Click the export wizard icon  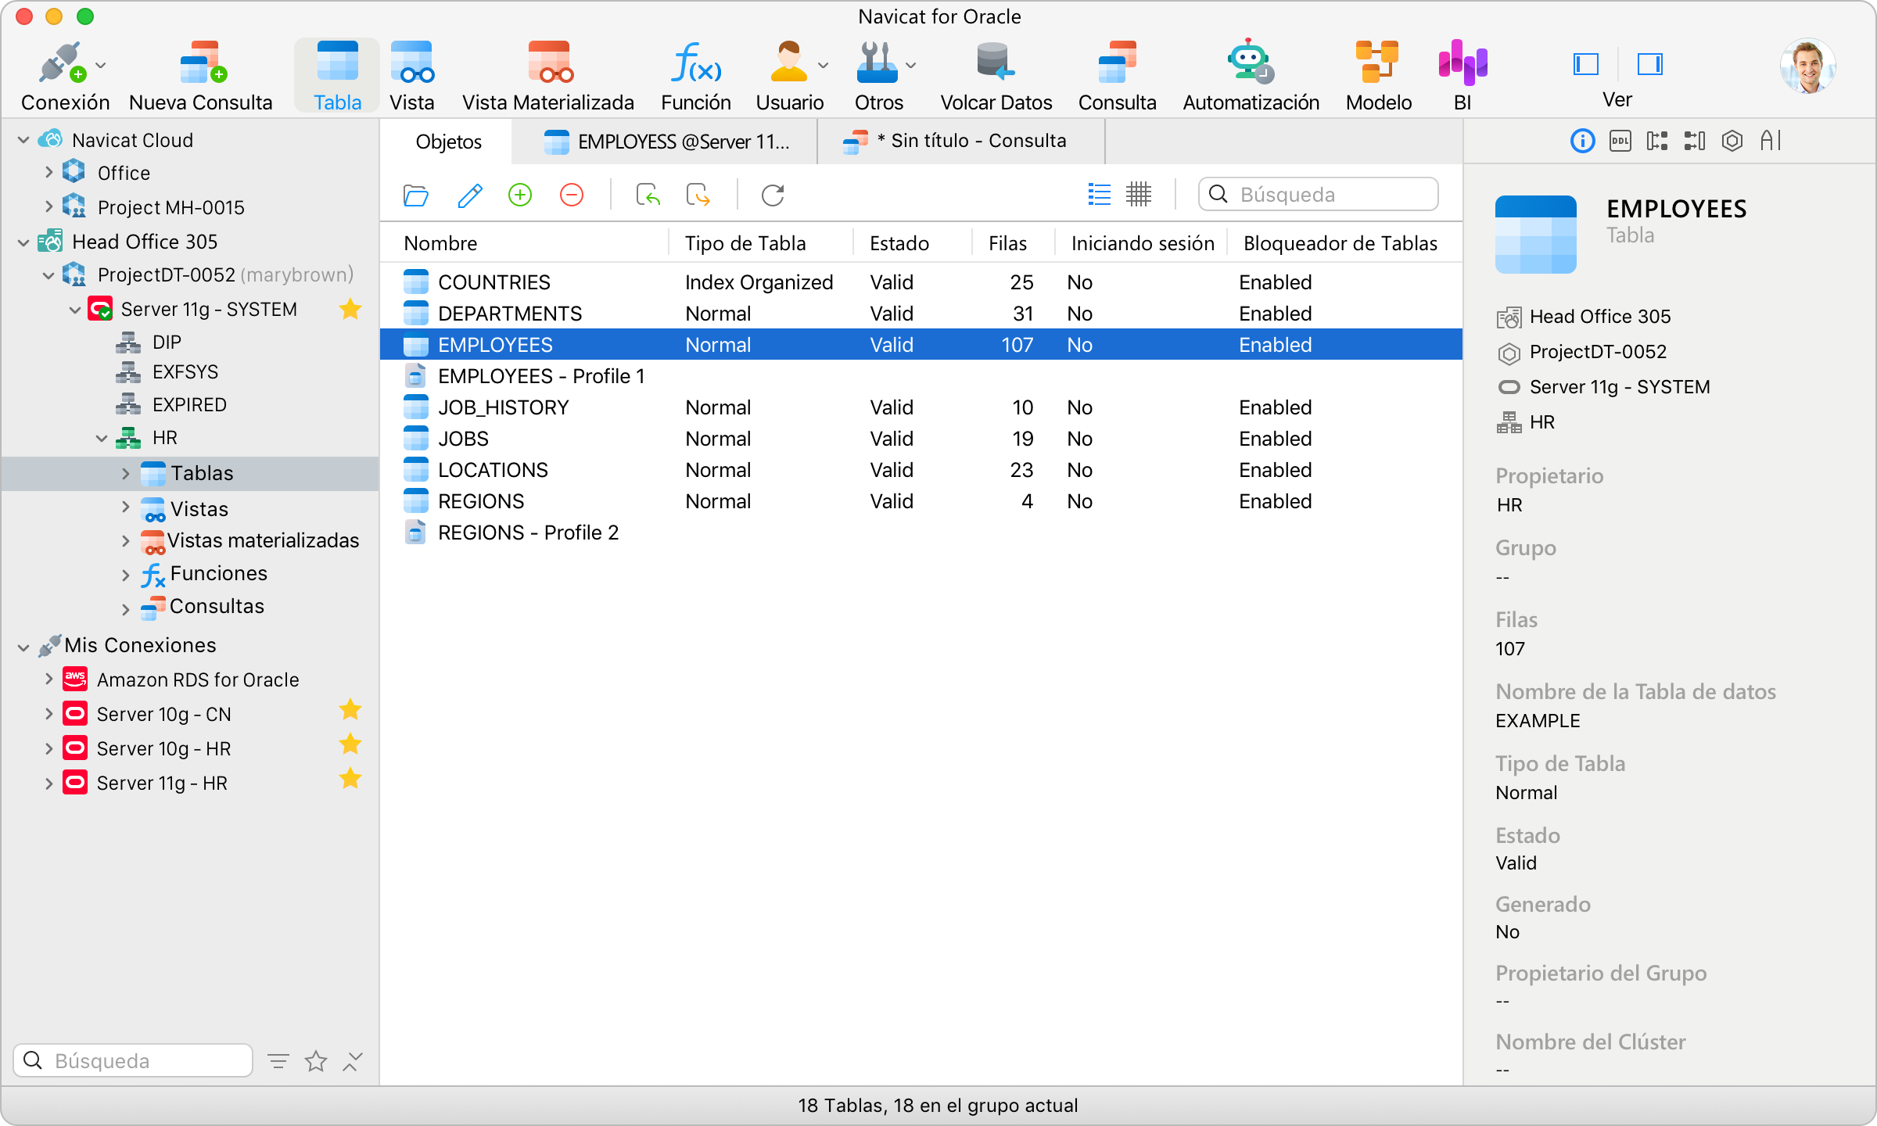coord(698,195)
